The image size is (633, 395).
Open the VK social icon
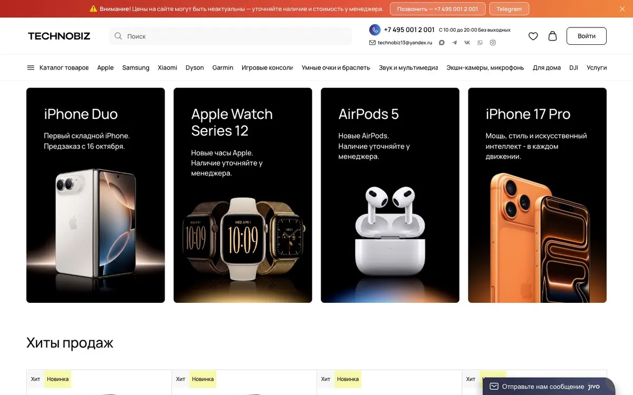click(467, 43)
